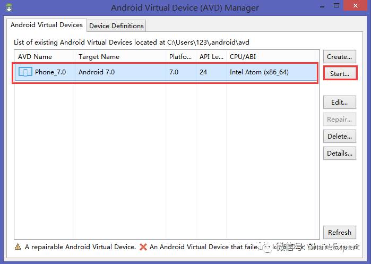Viewport: 371px width, 264px height.
Task: Show Details... for the selected AVD
Action: 339,154
